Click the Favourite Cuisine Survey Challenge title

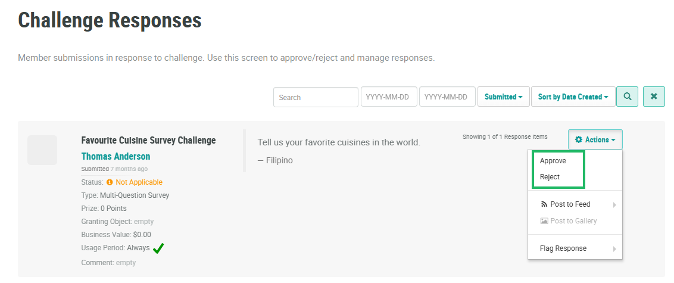[148, 141]
